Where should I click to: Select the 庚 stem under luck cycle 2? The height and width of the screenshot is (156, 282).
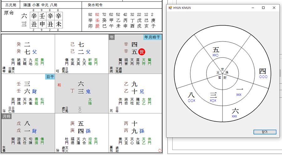[153, 20]
